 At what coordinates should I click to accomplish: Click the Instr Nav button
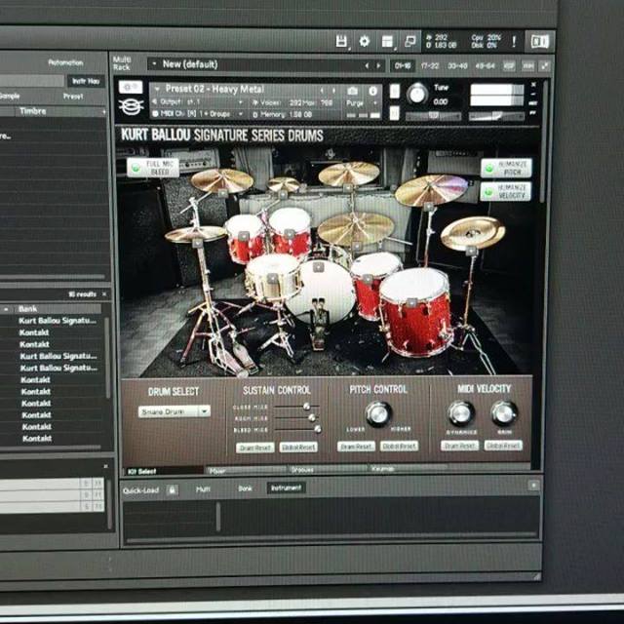pos(86,81)
